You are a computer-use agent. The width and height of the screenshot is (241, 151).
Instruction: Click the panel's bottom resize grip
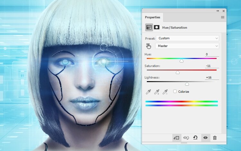click(x=184, y=143)
